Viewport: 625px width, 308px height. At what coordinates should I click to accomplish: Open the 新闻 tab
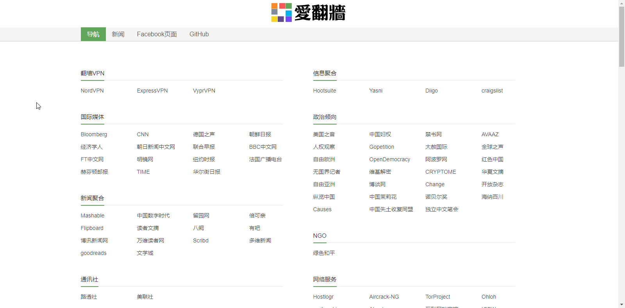point(118,34)
